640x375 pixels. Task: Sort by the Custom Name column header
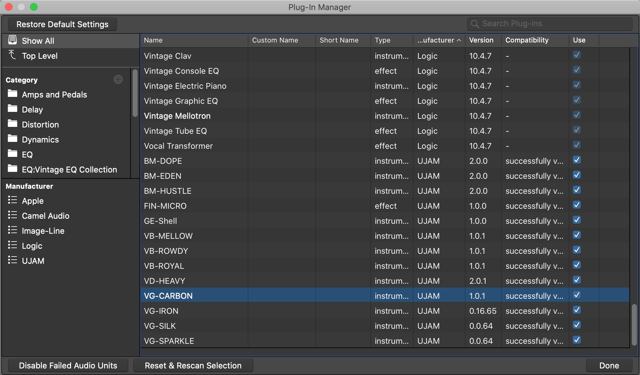pyautogui.click(x=282, y=40)
